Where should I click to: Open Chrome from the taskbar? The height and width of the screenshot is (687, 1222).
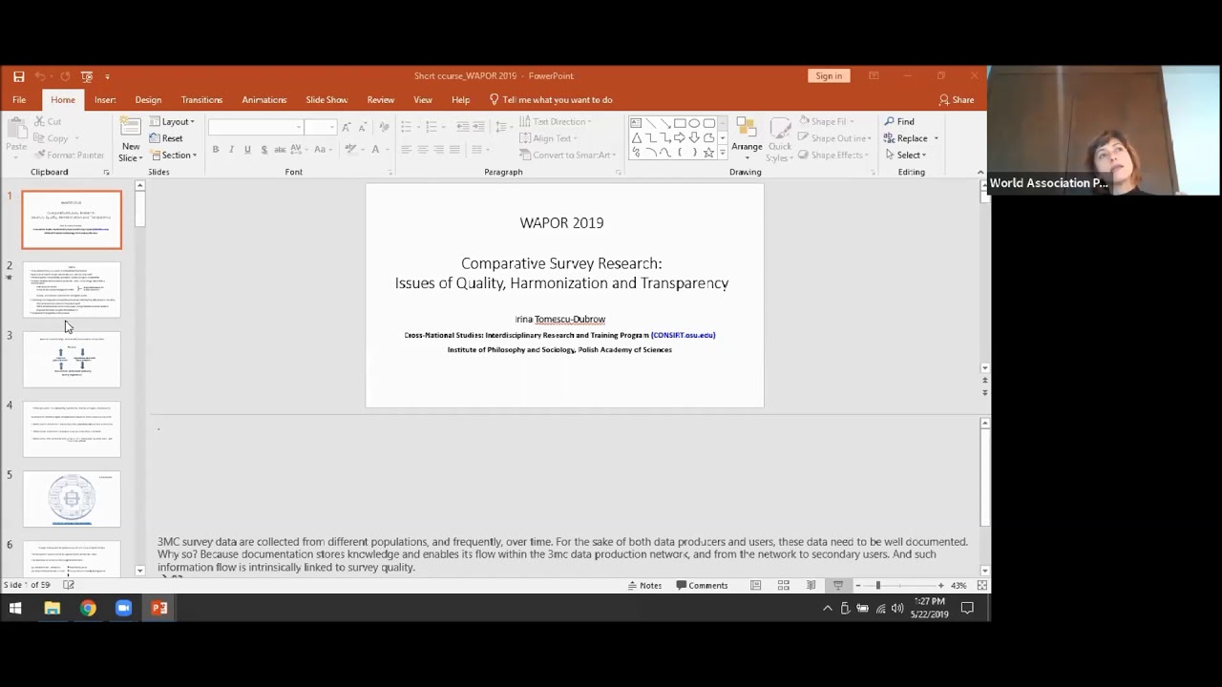pos(88,608)
